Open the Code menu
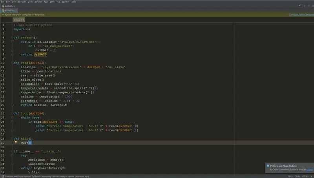 point(30,2)
